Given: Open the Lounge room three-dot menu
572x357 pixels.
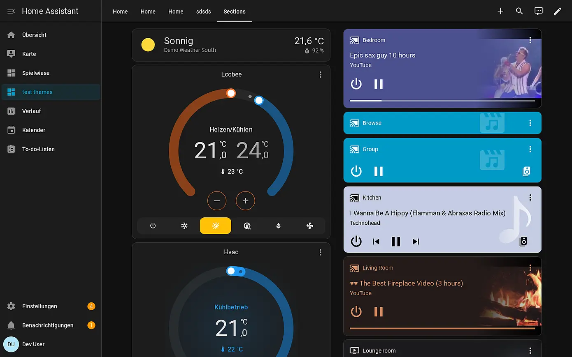Looking at the screenshot, I should (530, 351).
